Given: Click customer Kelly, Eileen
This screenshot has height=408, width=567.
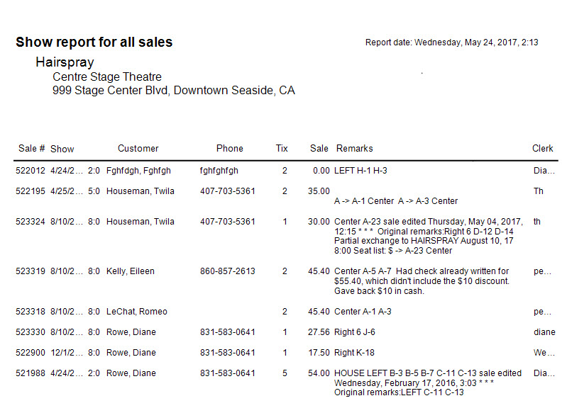Looking at the screenshot, I should click(x=130, y=271).
